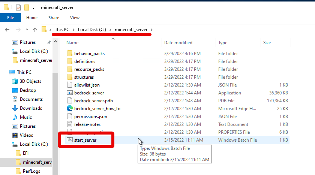Open Music in the navigation pane
Screen dimensions: 315x175
tap(26, 117)
